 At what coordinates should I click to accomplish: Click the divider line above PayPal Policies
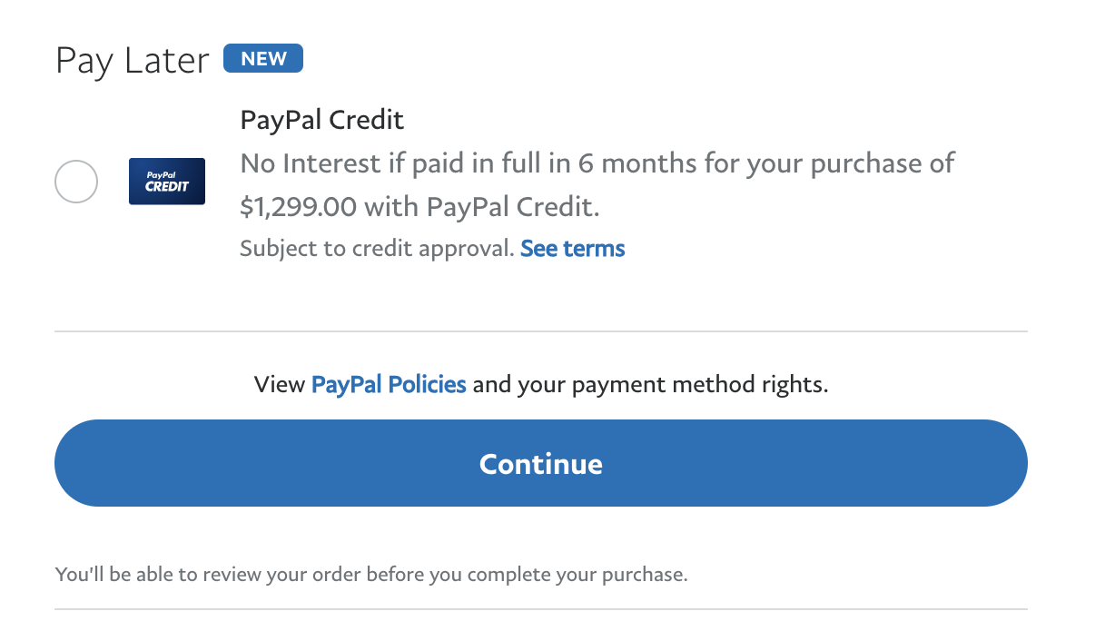(x=541, y=331)
